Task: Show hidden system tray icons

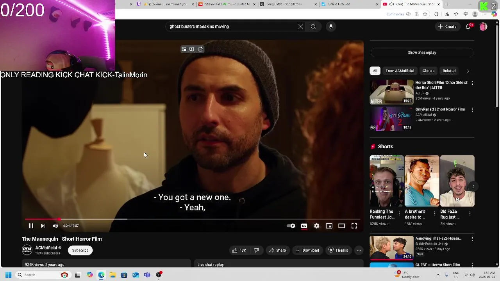Action: [x=438, y=275]
